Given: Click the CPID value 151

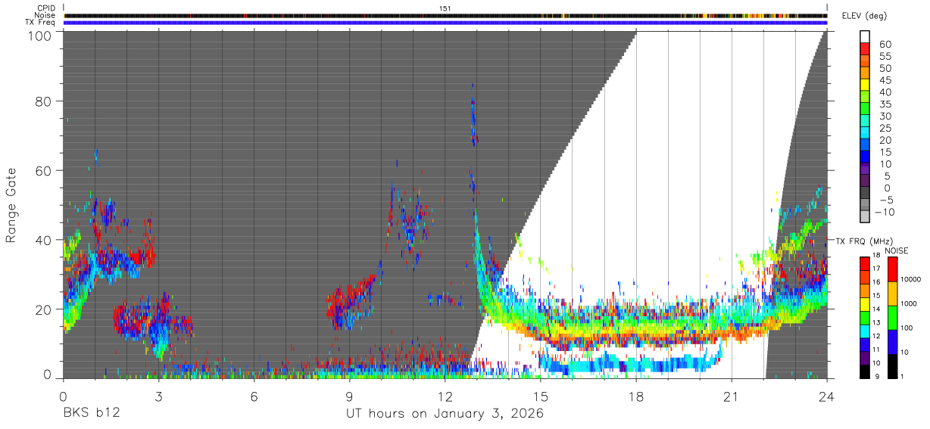Looking at the screenshot, I should point(445,8).
